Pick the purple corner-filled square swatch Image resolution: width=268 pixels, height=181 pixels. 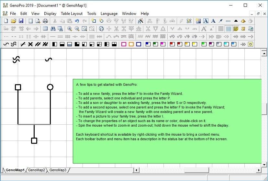coord(211,44)
